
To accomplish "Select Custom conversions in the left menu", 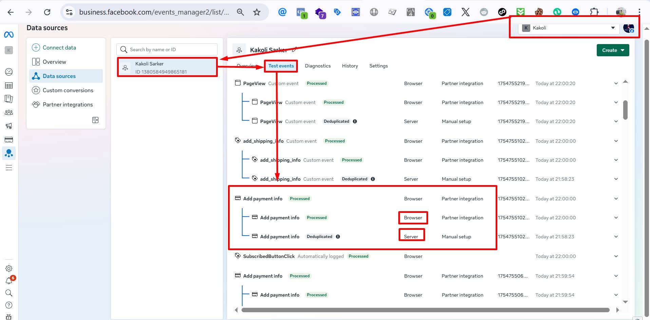I will 68,90.
